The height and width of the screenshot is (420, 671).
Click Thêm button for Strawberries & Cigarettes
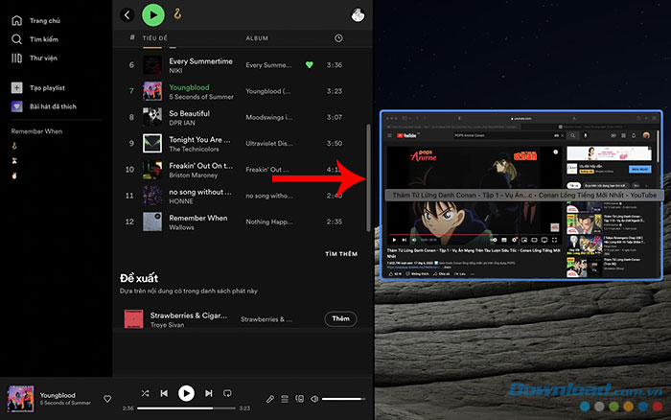pyautogui.click(x=340, y=318)
